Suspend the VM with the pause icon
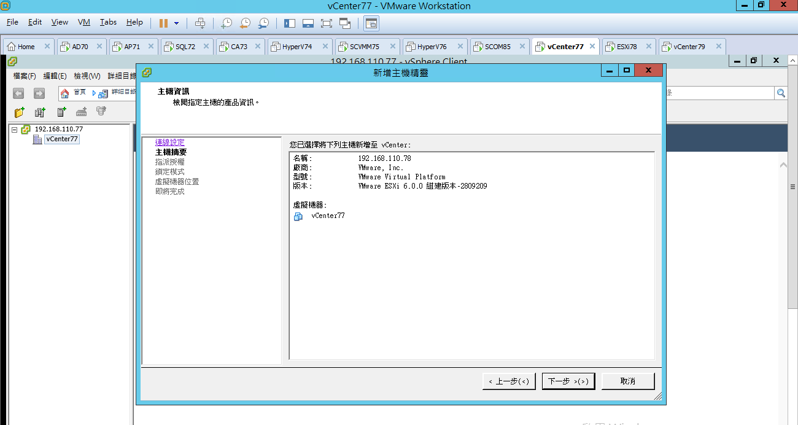This screenshot has width=798, height=425. pyautogui.click(x=163, y=23)
